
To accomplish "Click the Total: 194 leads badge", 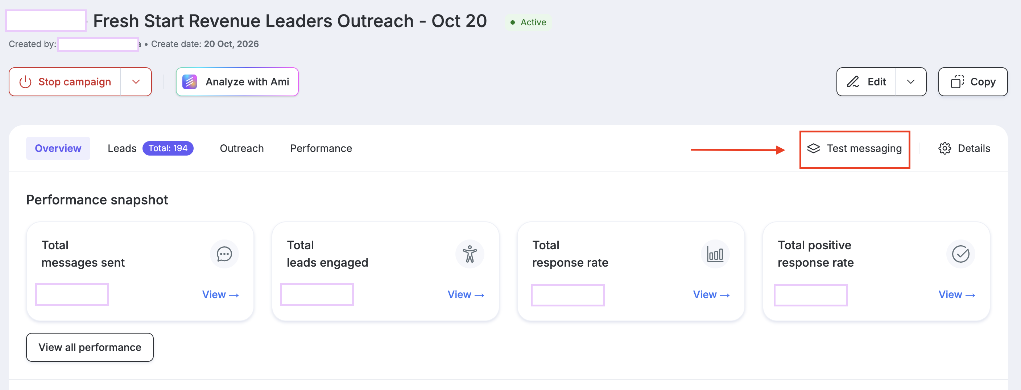I will pos(168,148).
